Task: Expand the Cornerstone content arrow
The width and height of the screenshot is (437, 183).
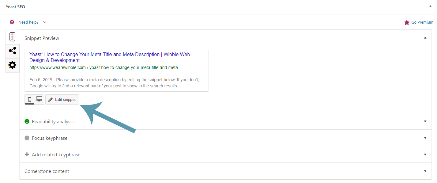Action: click(425, 171)
